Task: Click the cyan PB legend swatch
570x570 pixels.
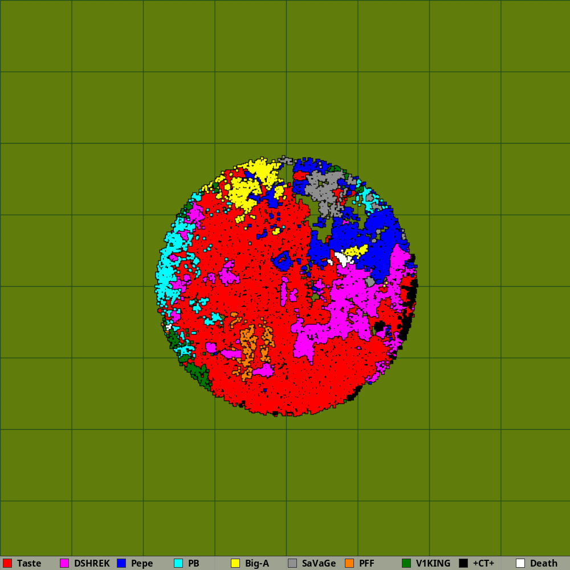Action: pos(178,563)
